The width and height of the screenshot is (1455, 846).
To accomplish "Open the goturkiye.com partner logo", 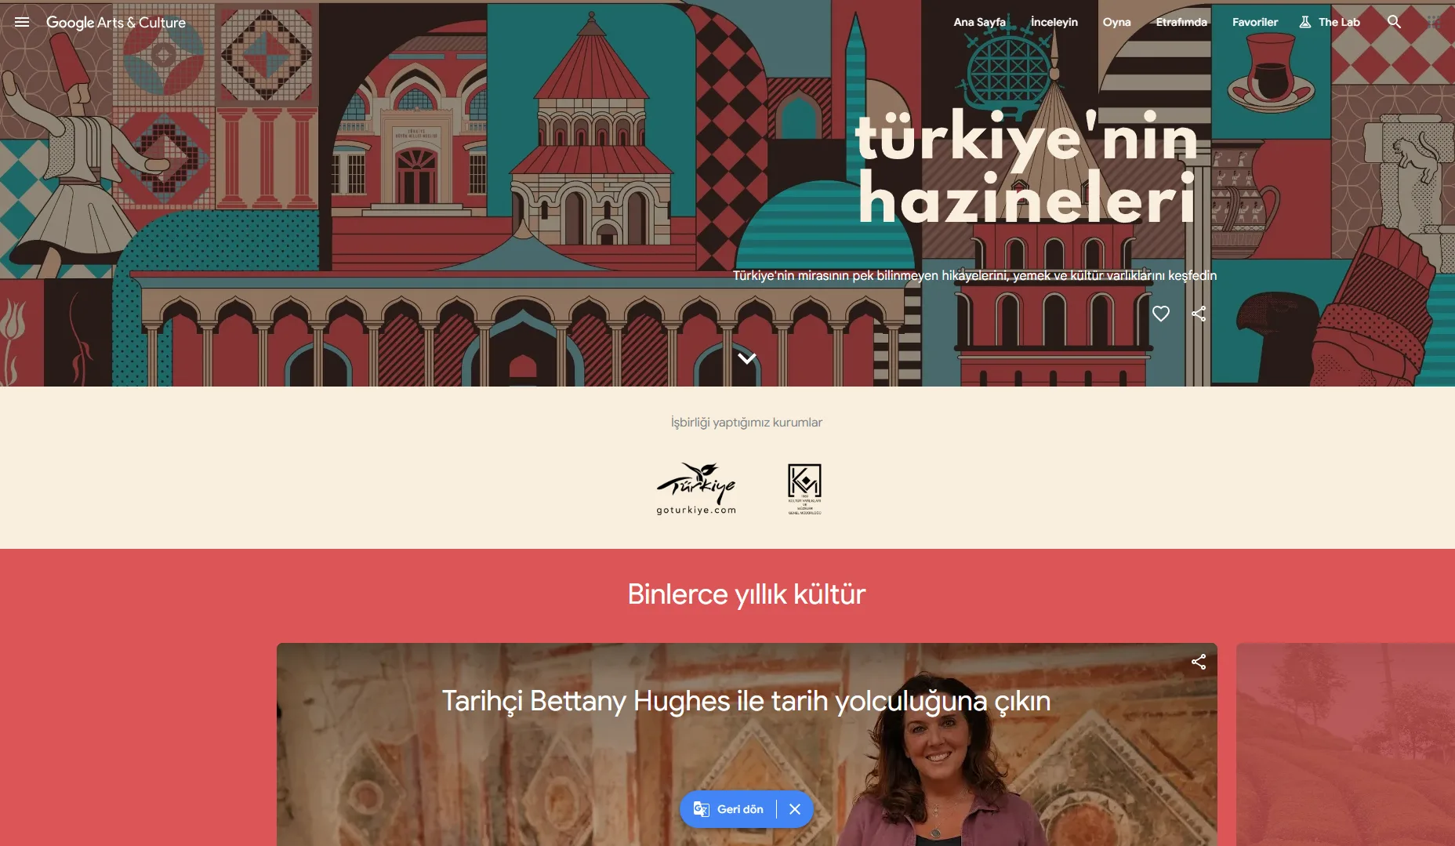I will [x=696, y=488].
